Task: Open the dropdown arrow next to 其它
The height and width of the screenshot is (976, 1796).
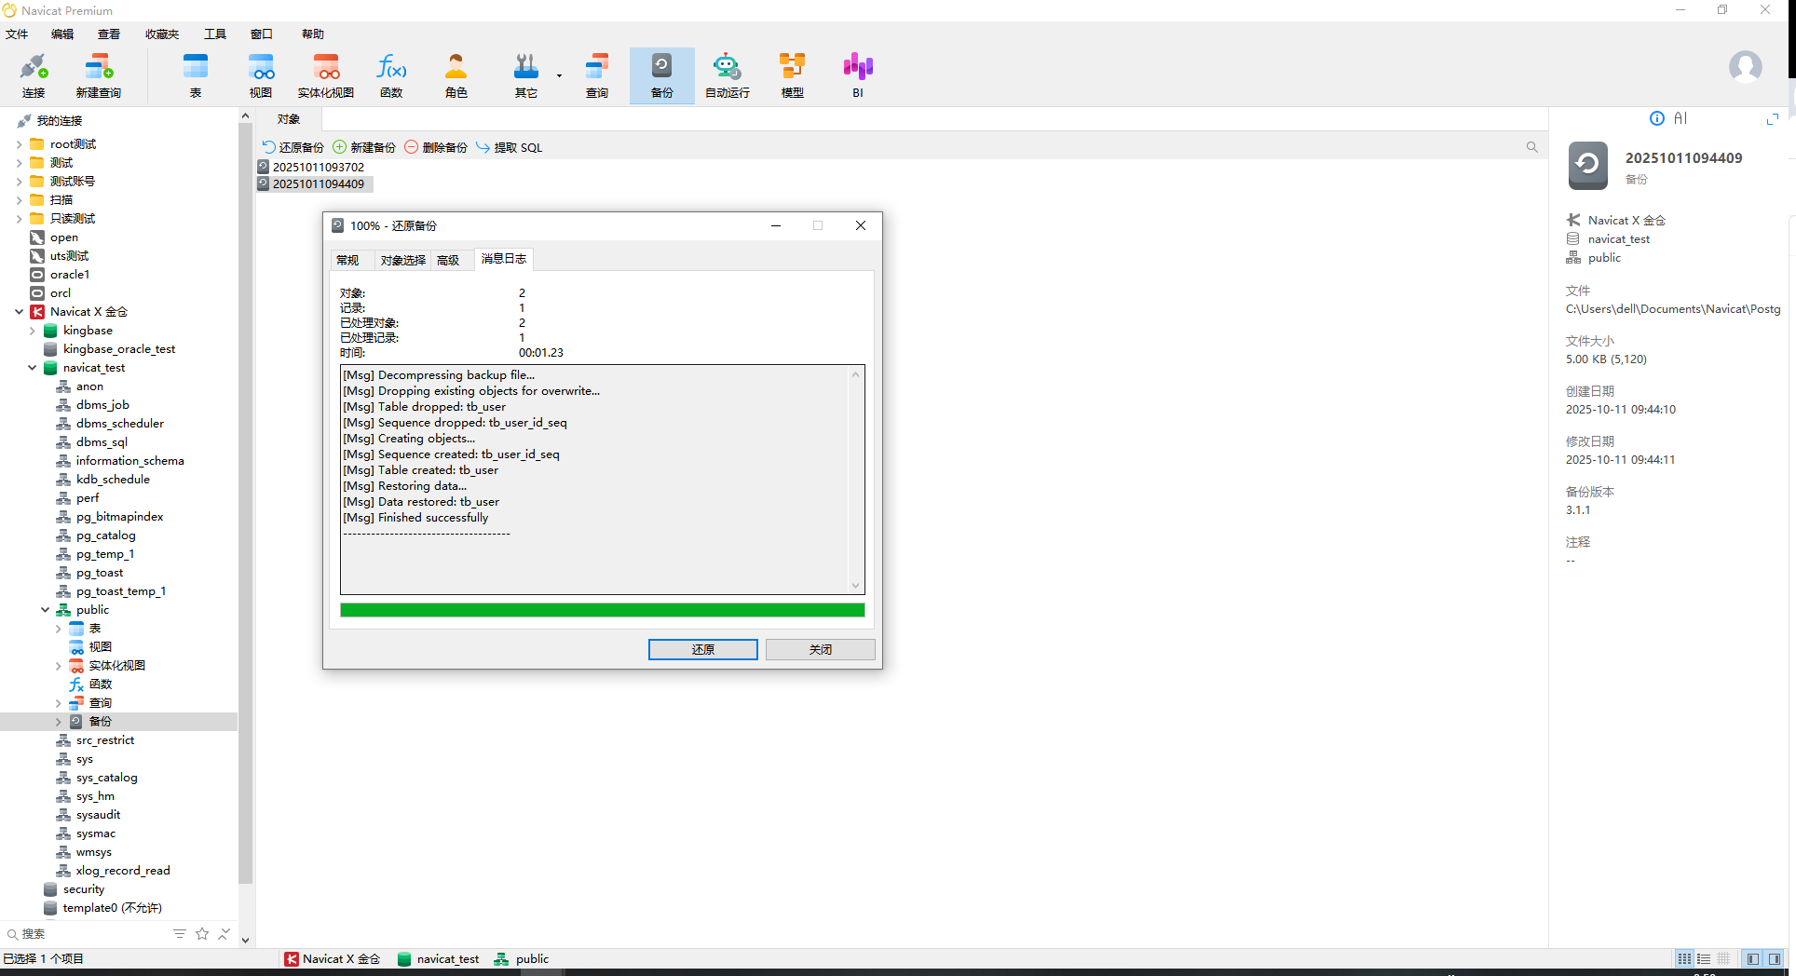Action: coord(559,75)
